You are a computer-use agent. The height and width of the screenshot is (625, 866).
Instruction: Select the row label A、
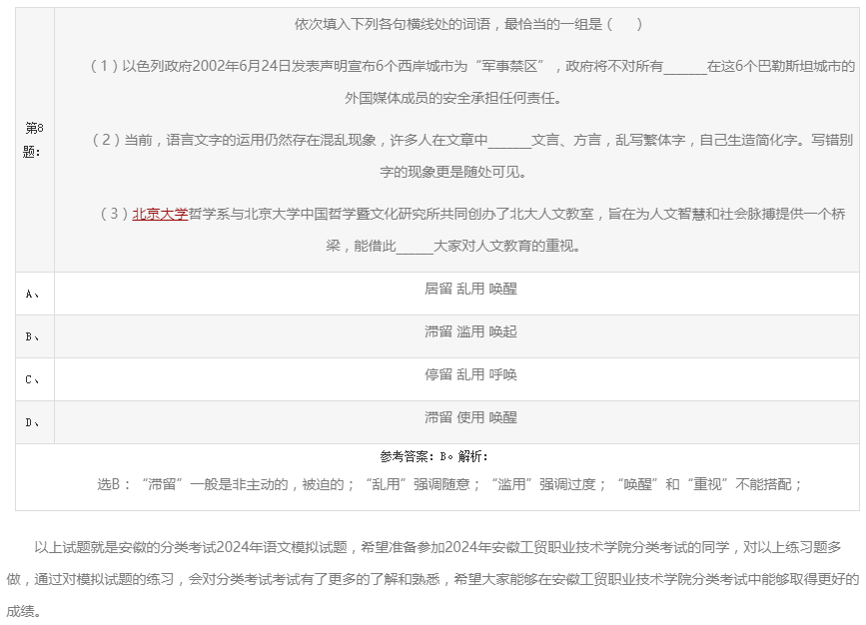[x=32, y=294]
